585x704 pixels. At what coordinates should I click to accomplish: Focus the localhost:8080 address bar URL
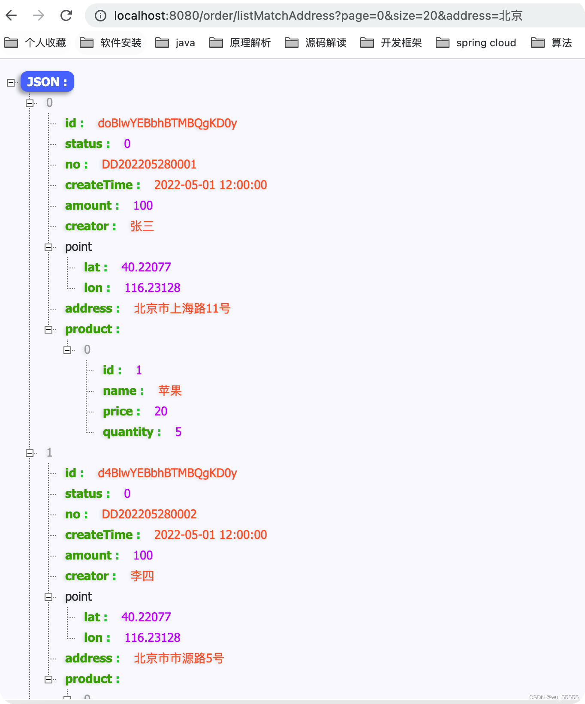tap(318, 16)
